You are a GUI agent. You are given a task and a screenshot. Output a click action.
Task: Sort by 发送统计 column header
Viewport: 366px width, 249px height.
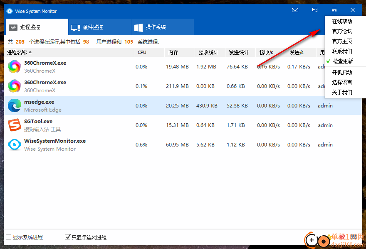point(240,52)
